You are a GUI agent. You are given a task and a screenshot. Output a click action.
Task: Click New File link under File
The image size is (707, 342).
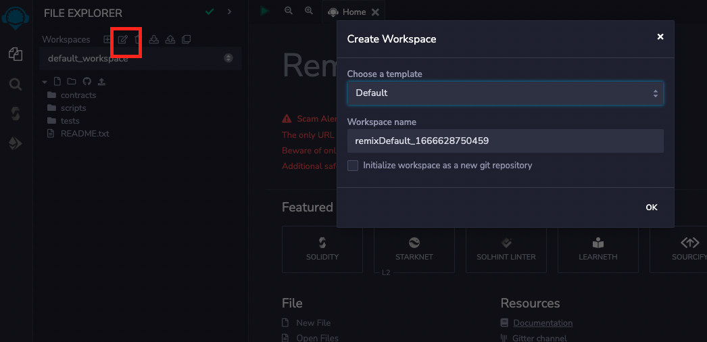[314, 323]
